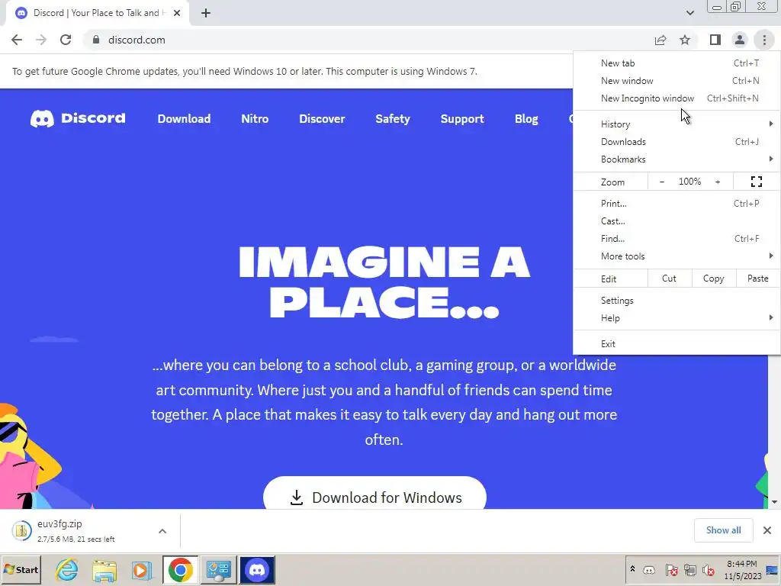
Task: Select New tab from the Chrome menu
Action: point(677,63)
